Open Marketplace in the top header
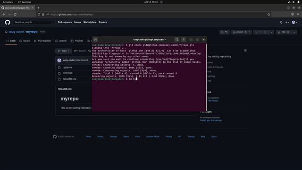The height and width of the screenshot is (170, 302). pos(90,22)
